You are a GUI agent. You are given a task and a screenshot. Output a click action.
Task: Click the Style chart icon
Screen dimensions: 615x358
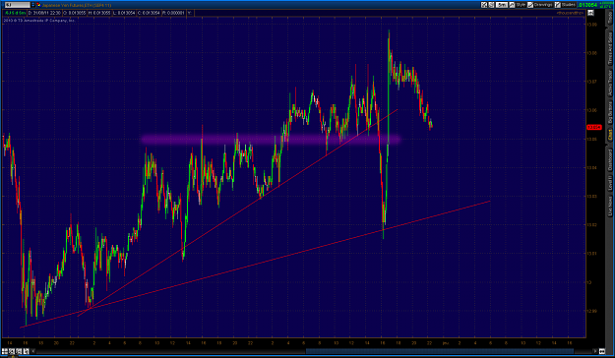click(x=512, y=5)
